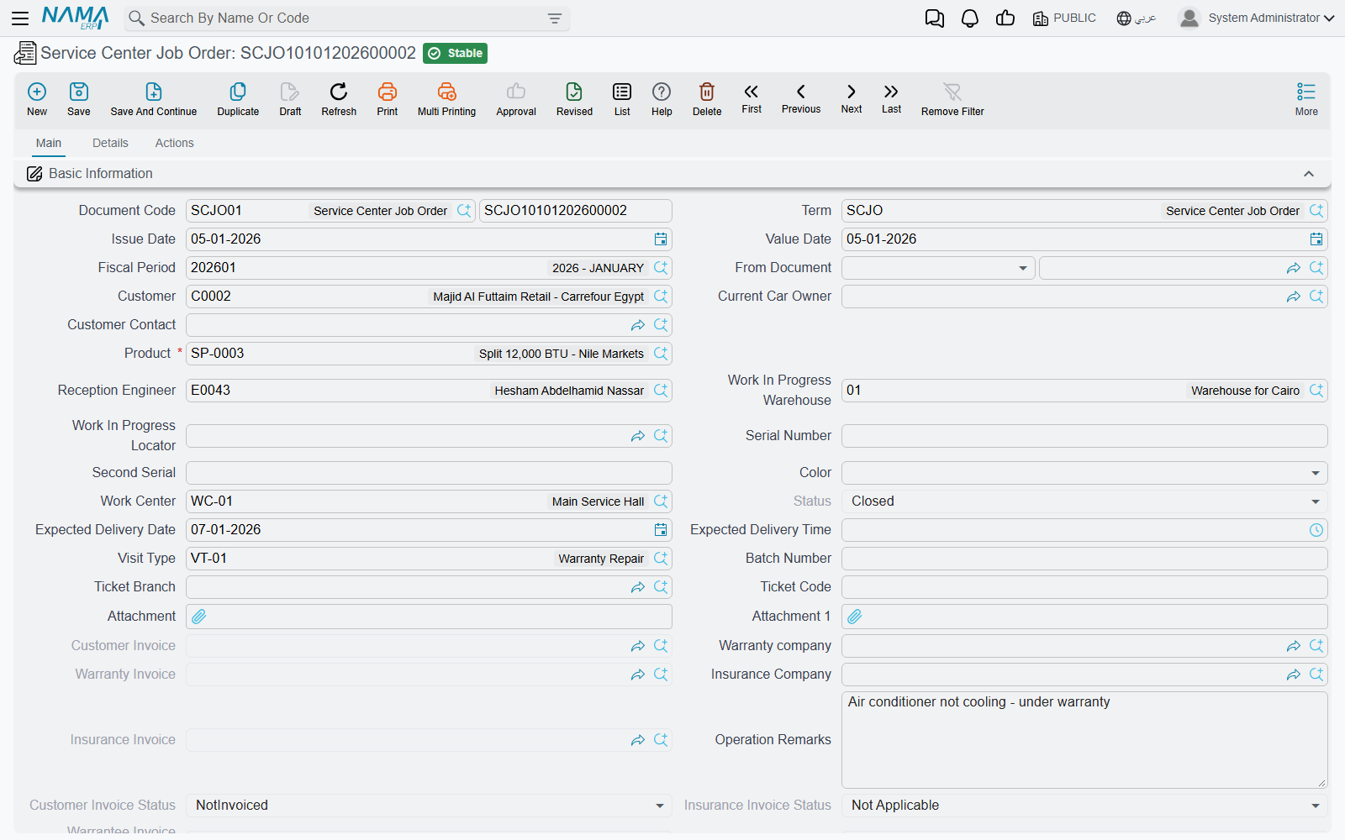Image resolution: width=1345 pixels, height=840 pixels.
Task: Search lookup for Warranty company
Action: click(x=1316, y=646)
